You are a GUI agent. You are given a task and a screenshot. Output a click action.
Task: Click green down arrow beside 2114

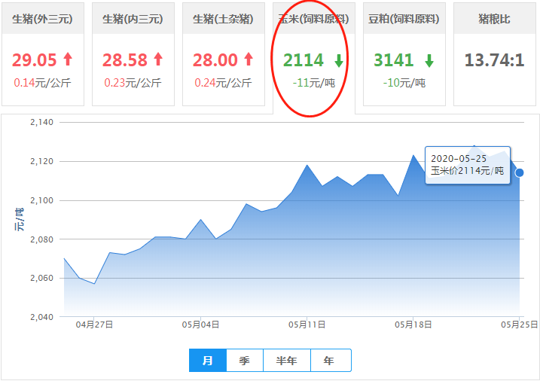tap(339, 60)
